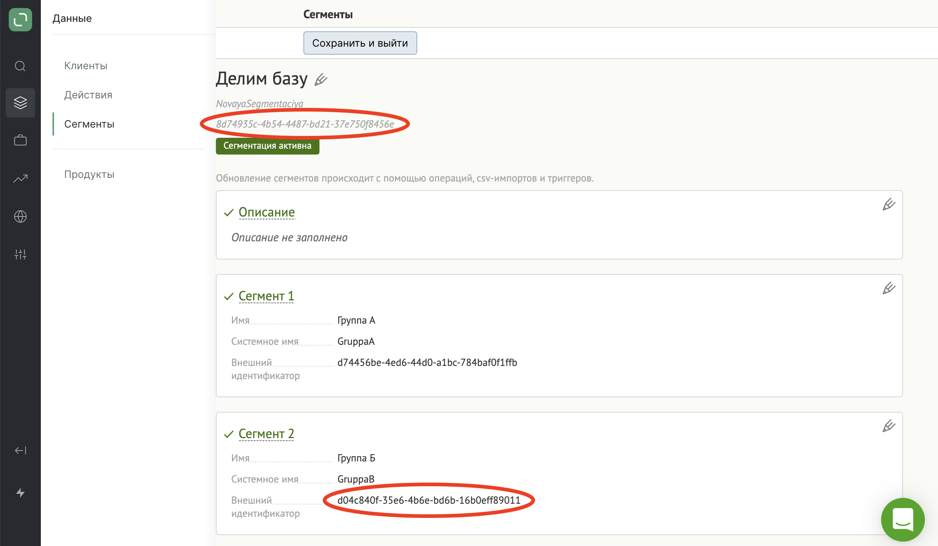Screen dimensions: 938x546
Task: Click the system name 'GruppaA'
Action: pyautogui.click(x=356, y=342)
